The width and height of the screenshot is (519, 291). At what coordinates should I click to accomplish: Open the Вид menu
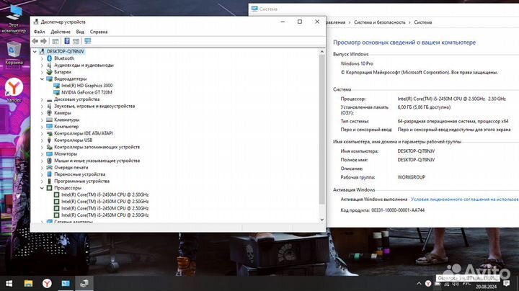[x=80, y=32]
